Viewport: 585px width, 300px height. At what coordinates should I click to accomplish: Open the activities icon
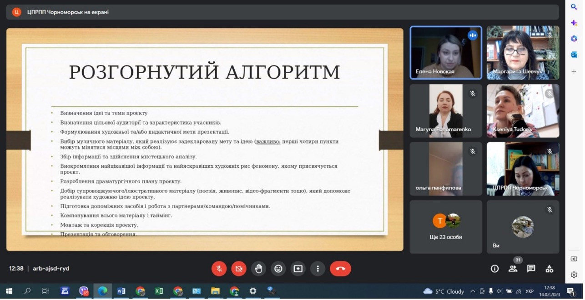(550, 269)
